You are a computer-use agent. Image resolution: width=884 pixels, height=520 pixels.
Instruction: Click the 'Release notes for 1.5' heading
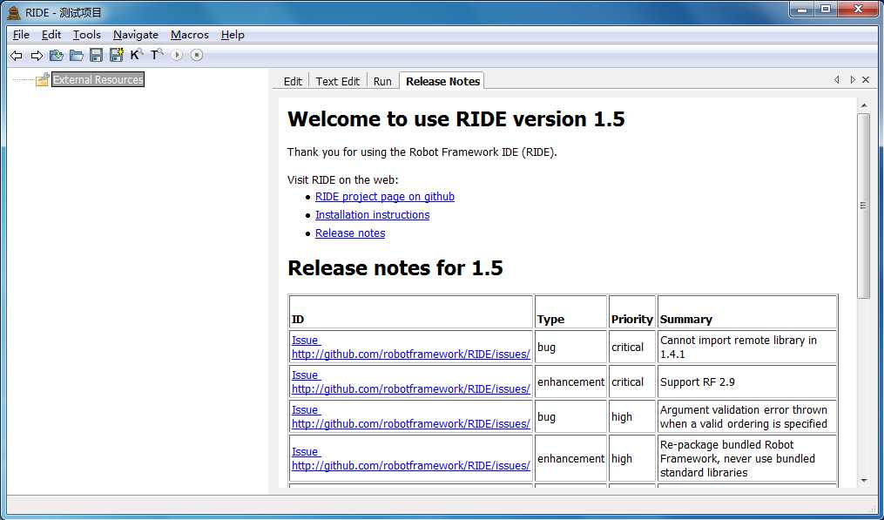click(395, 268)
